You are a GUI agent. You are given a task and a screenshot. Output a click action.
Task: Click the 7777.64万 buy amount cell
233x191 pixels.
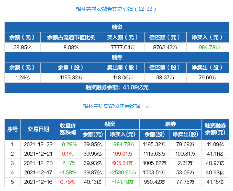[123, 47]
